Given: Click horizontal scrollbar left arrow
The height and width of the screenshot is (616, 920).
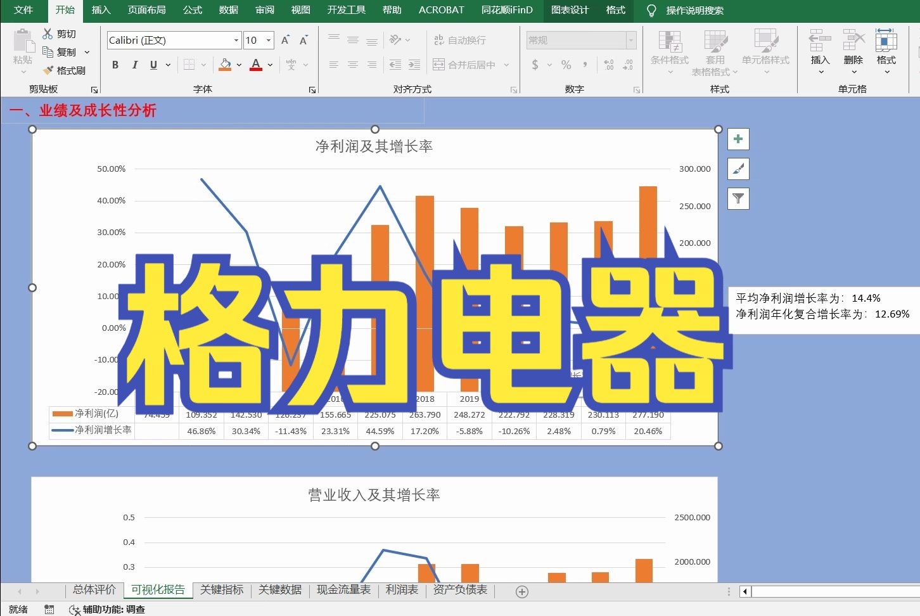Looking at the screenshot, I should (745, 591).
